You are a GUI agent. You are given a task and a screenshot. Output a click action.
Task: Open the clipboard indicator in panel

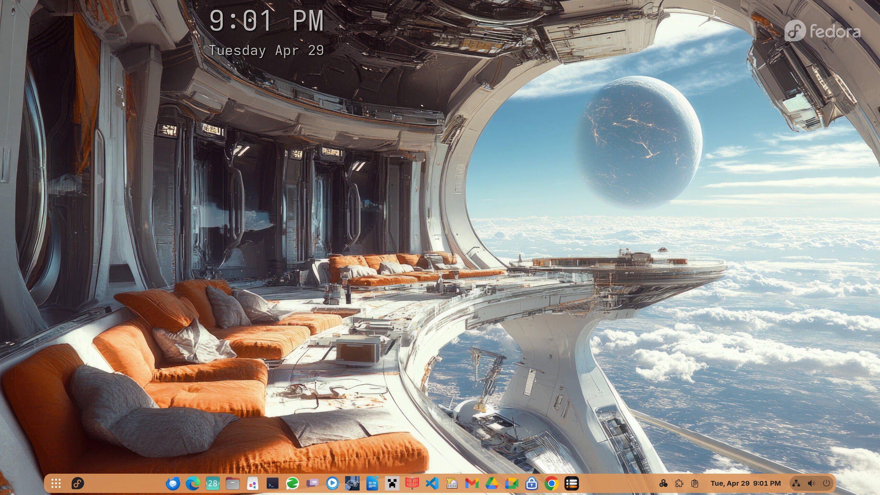(695, 483)
